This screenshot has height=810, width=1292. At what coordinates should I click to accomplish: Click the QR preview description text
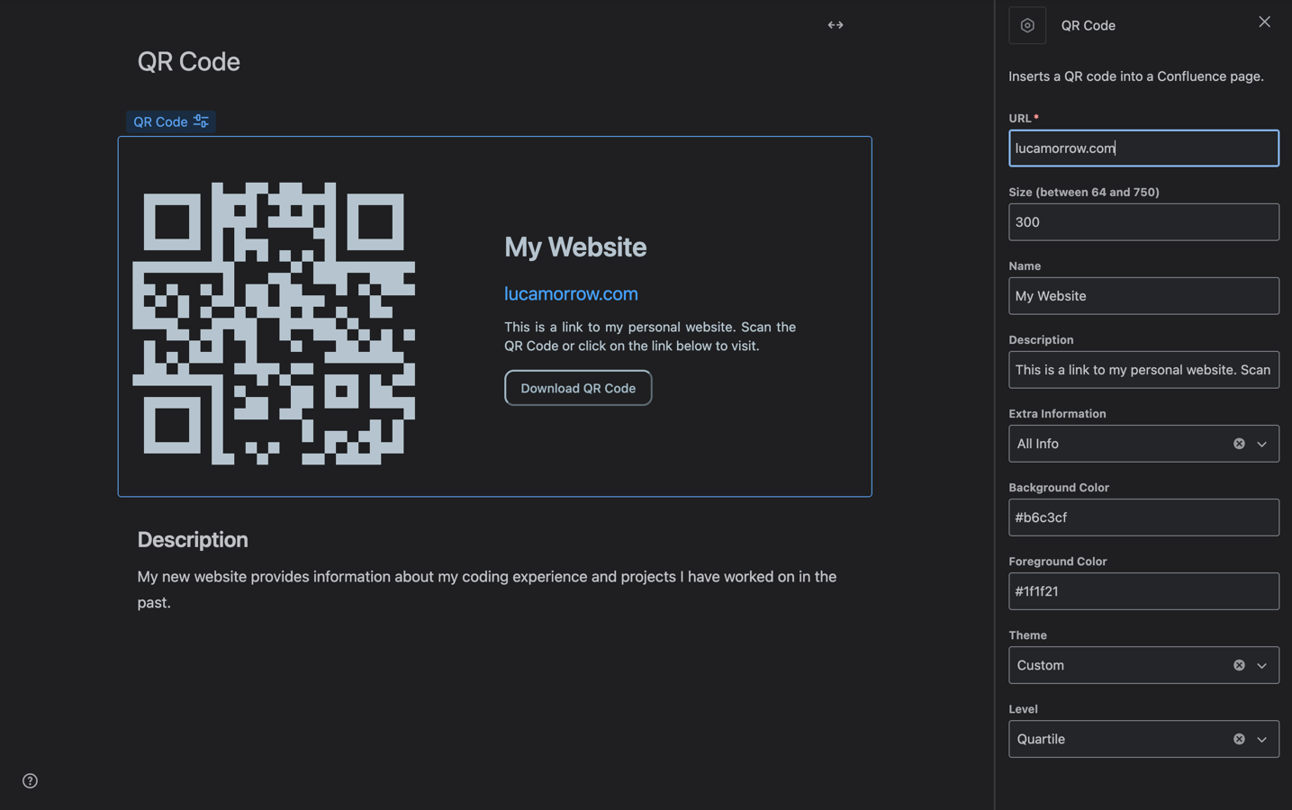coord(650,337)
